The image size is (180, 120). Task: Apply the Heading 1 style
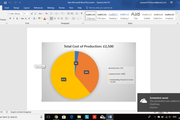coord(113,16)
